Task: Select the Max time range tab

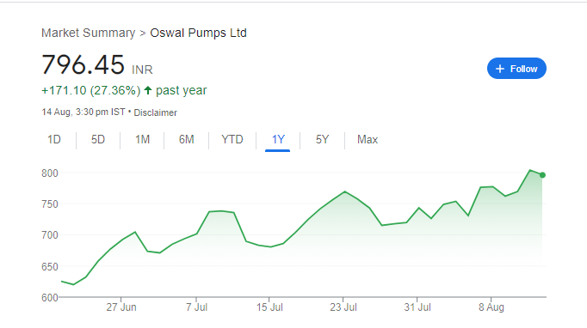Action: (x=368, y=139)
